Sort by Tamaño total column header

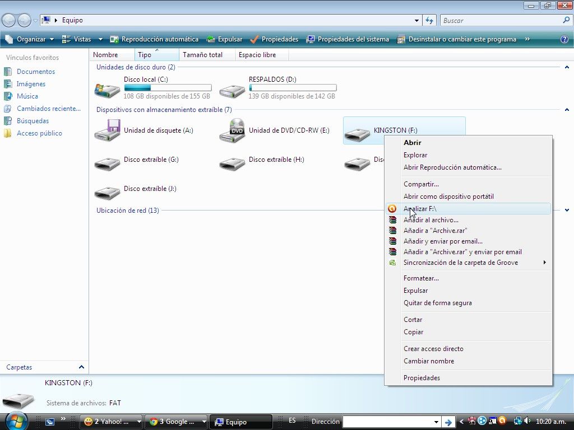click(202, 55)
